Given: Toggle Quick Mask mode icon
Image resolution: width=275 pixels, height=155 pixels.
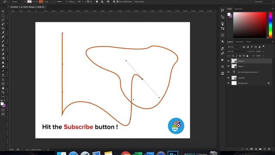Looking at the screenshot, I should click(3, 110).
